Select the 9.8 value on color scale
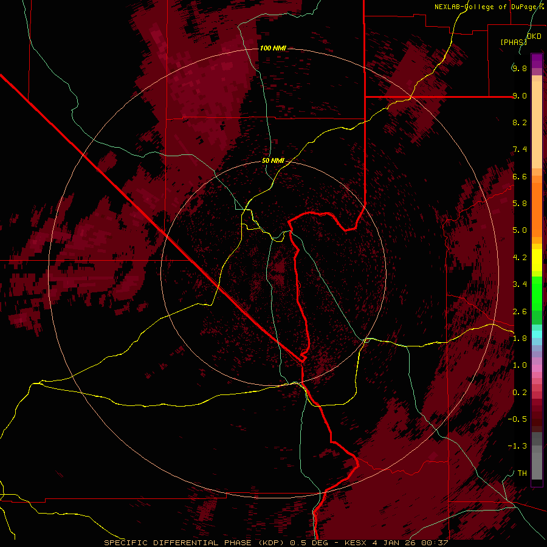547x547 pixels. [x=520, y=68]
